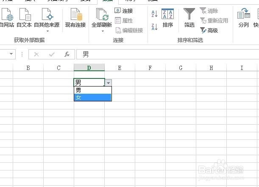Open Existing Connections (现有连接)
Image resolution: width=259 pixels, height=187 pixels.
point(75,18)
